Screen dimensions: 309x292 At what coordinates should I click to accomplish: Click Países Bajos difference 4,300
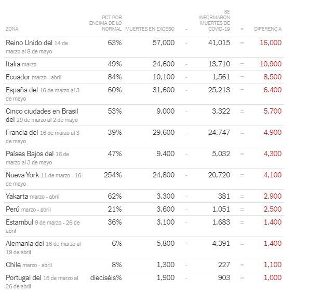273,154
